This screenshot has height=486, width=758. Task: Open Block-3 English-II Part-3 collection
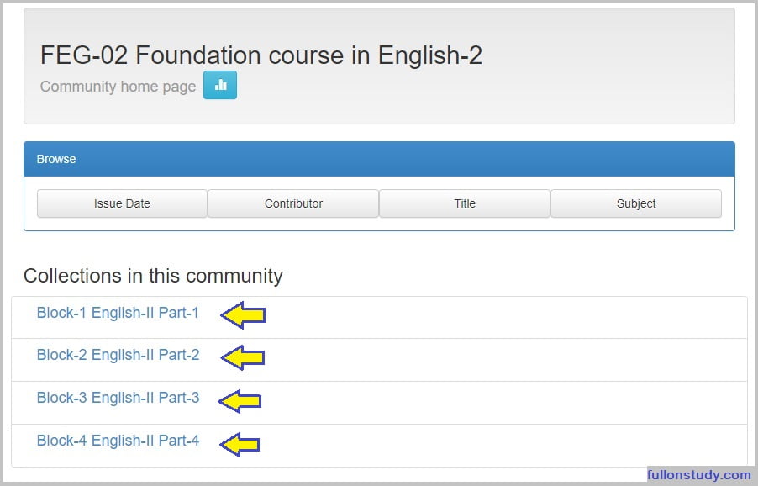[x=118, y=398]
